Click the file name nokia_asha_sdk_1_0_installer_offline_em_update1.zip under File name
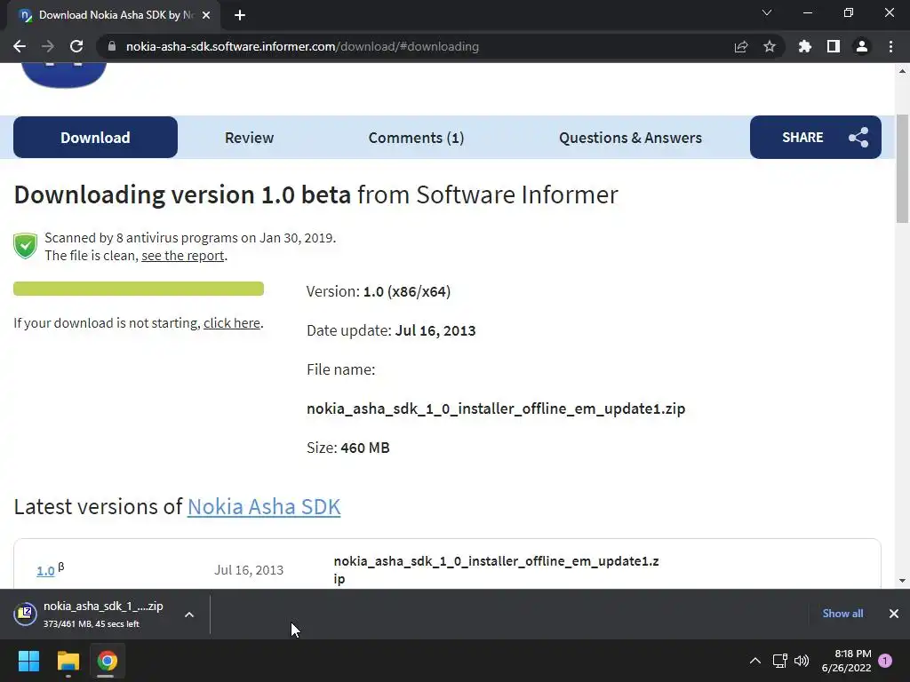 pyautogui.click(x=496, y=408)
